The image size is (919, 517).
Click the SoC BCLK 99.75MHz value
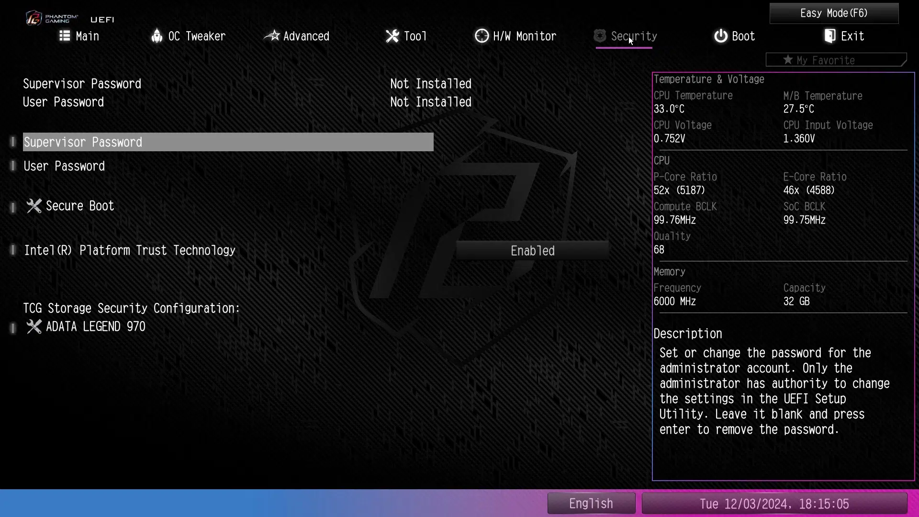pyautogui.click(x=804, y=220)
